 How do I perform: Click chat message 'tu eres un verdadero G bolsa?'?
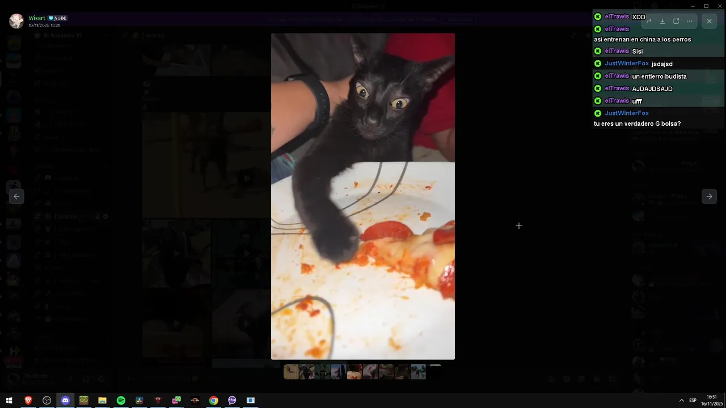pyautogui.click(x=637, y=124)
